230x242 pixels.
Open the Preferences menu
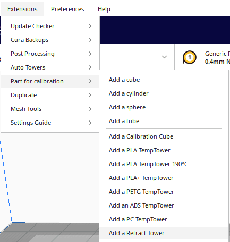click(67, 9)
